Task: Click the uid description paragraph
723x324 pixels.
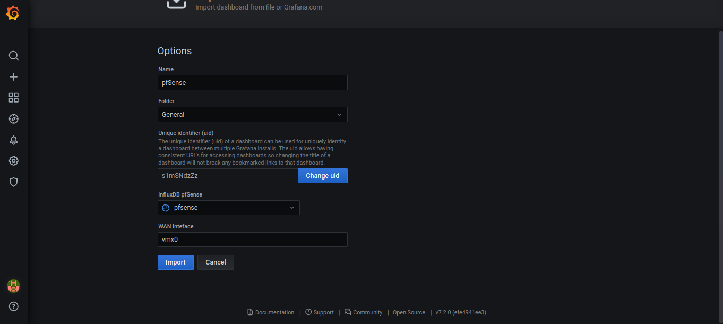Action: 252,152
